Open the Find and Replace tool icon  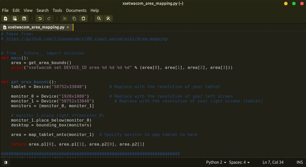pyautogui.click(x=108, y=18)
